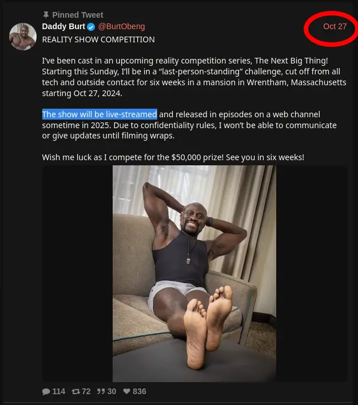Click the highlighted 'The show will be live-streamed' text
Image resolution: width=358 pixels, height=405 pixels.
[100, 114]
